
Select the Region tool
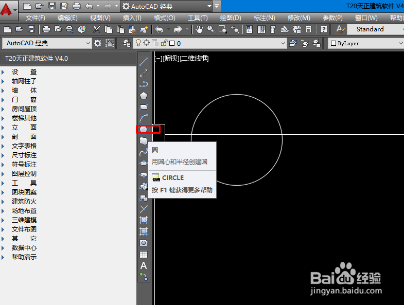(x=144, y=243)
